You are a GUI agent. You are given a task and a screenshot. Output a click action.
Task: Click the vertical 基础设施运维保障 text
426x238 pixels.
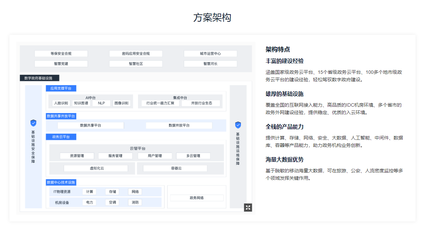coord(238,148)
